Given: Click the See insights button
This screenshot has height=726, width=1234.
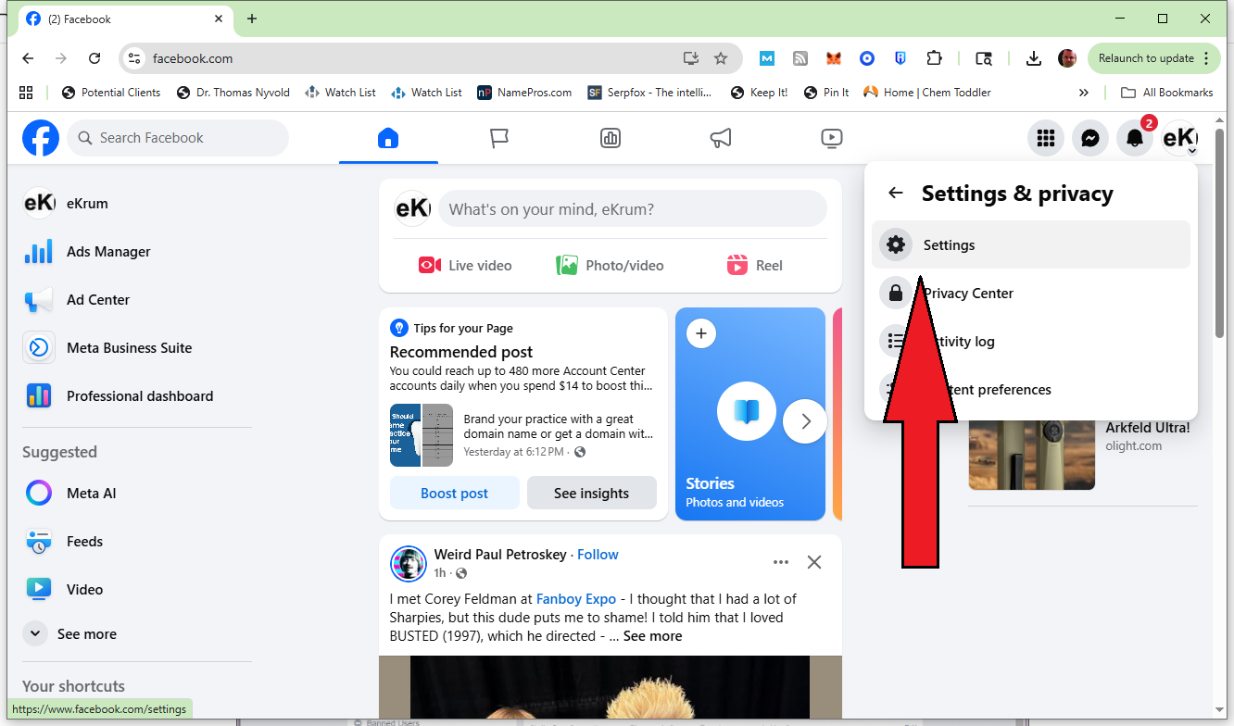Looking at the screenshot, I should tap(591, 493).
